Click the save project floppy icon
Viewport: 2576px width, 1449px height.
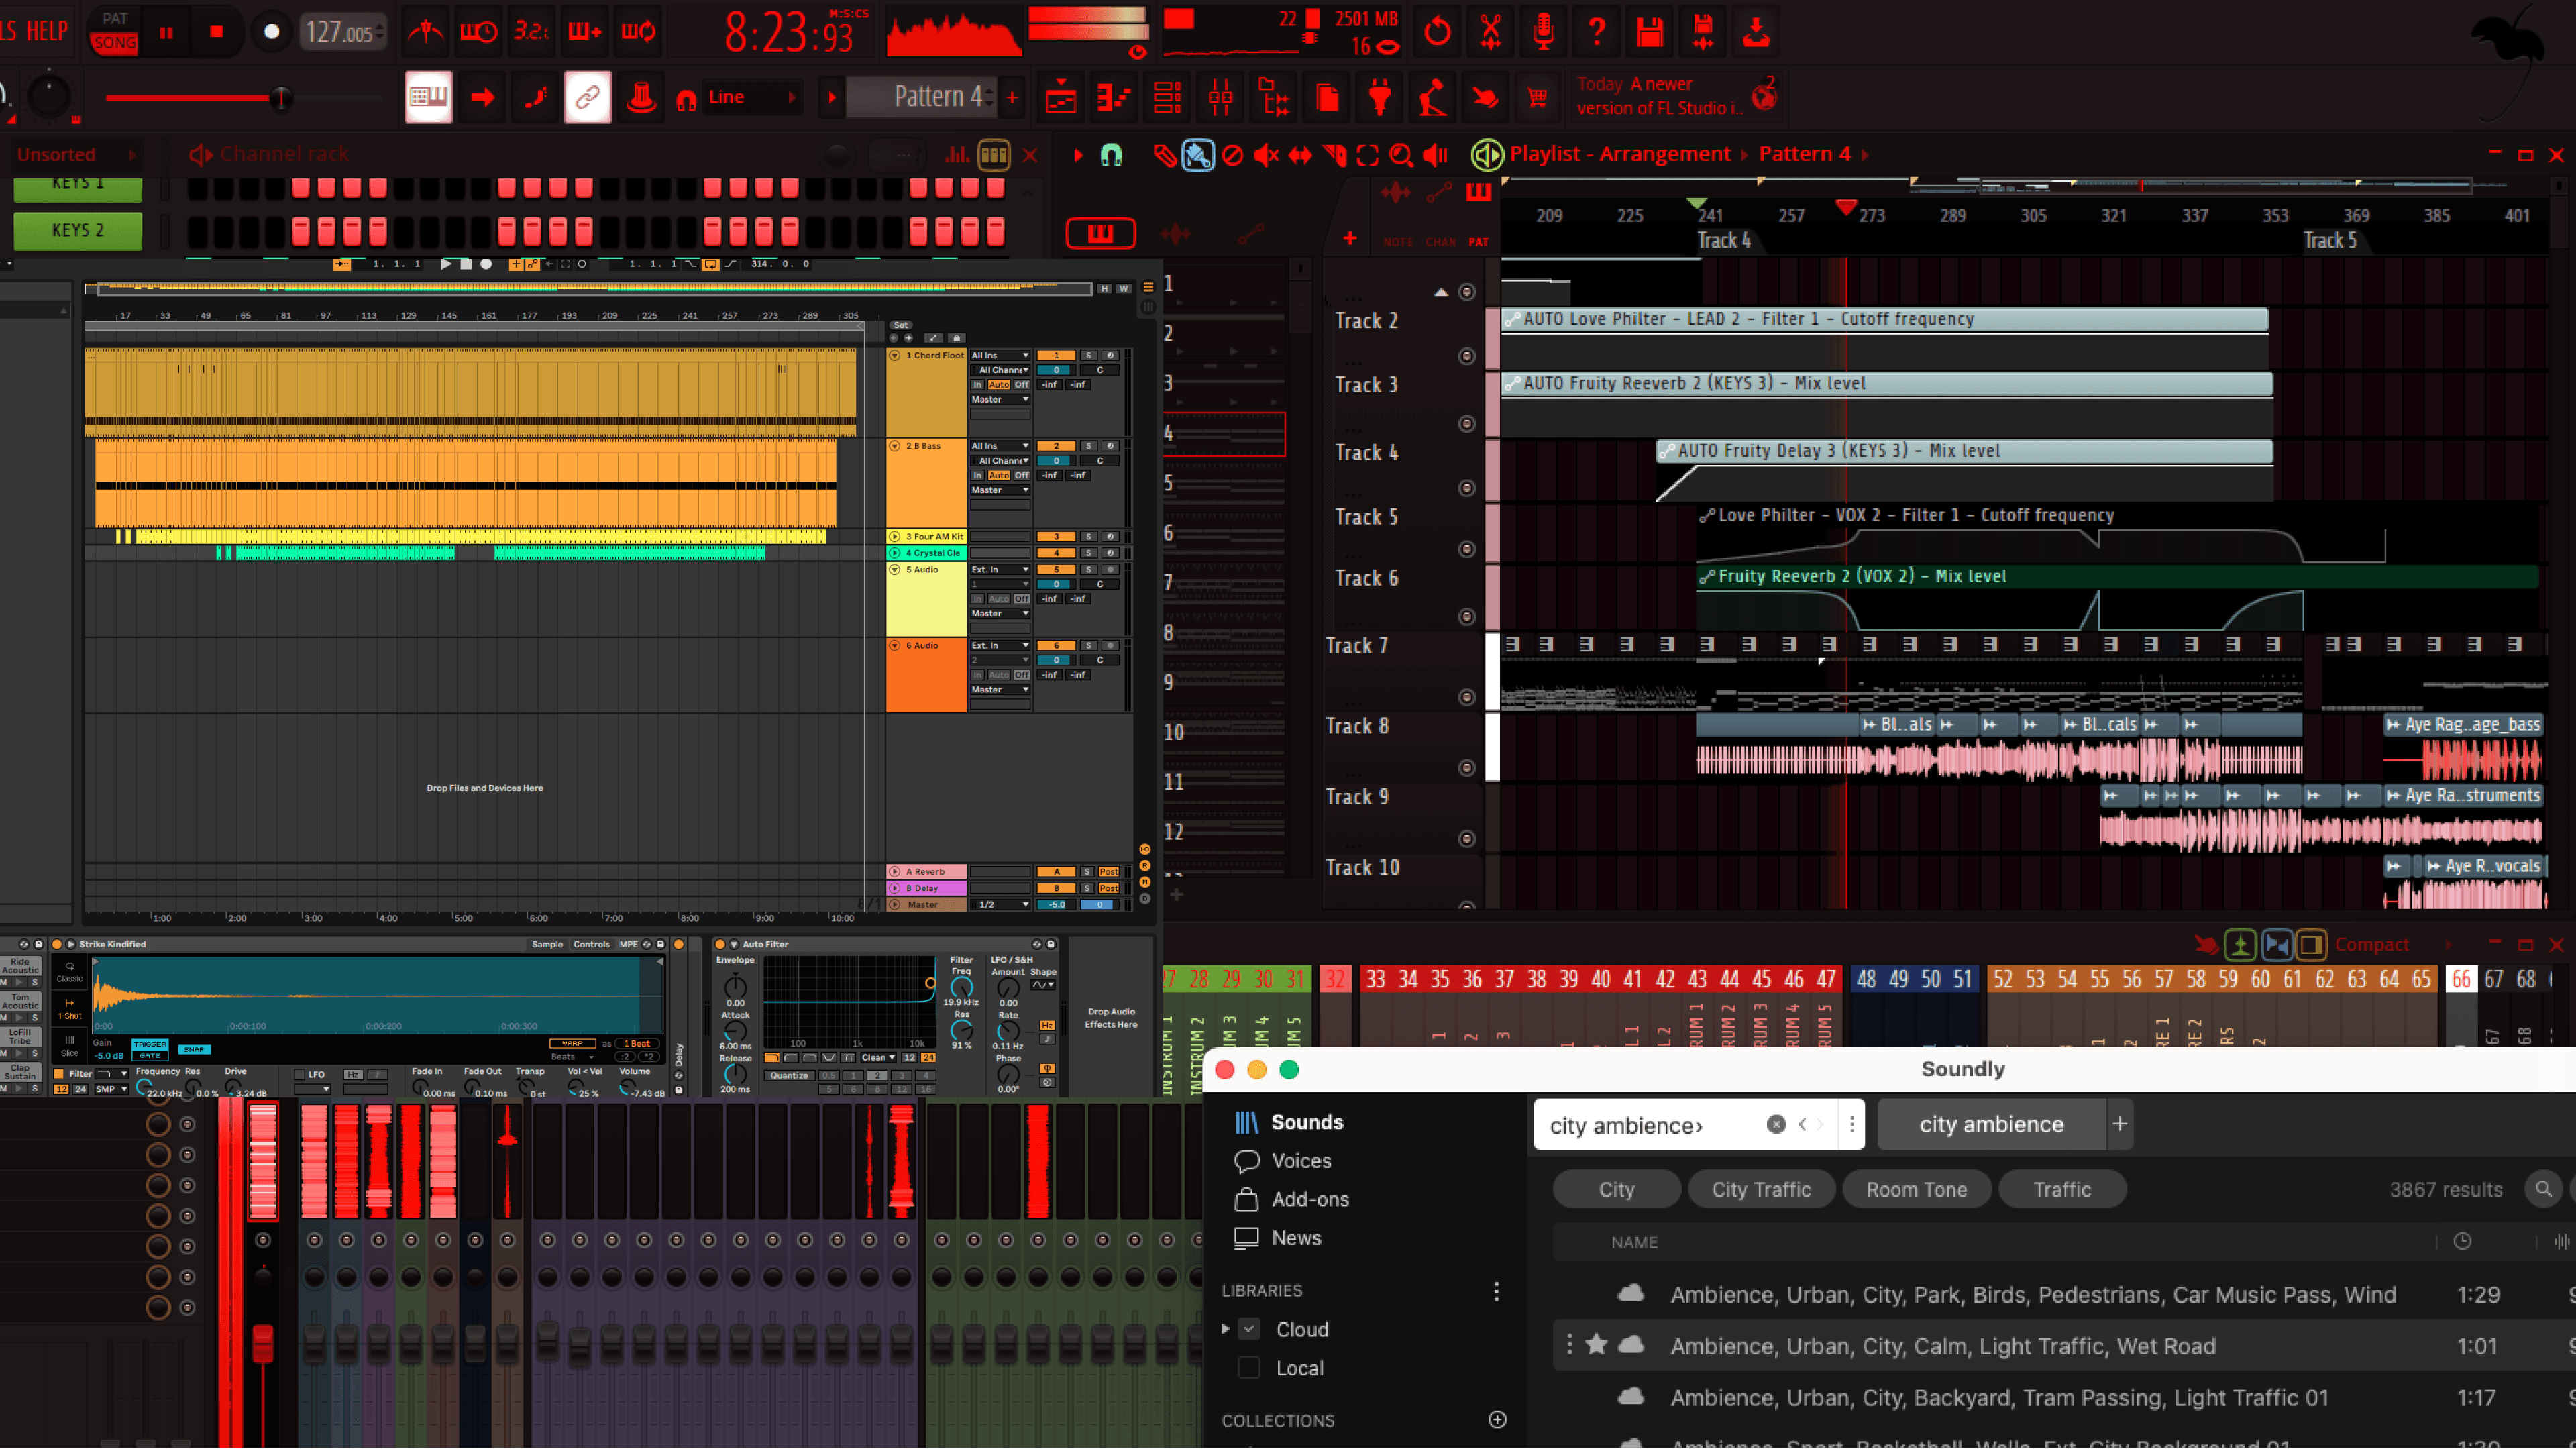click(1650, 32)
